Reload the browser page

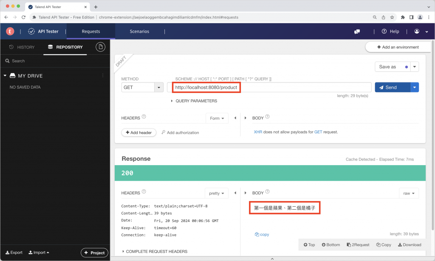coord(24,17)
